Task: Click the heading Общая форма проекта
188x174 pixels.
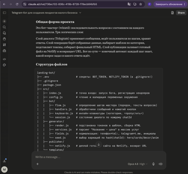Action: (55, 22)
